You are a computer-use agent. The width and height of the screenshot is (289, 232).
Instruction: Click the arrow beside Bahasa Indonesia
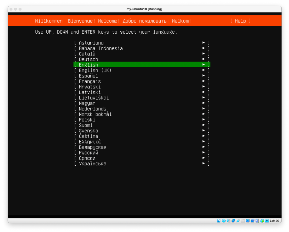point(204,48)
